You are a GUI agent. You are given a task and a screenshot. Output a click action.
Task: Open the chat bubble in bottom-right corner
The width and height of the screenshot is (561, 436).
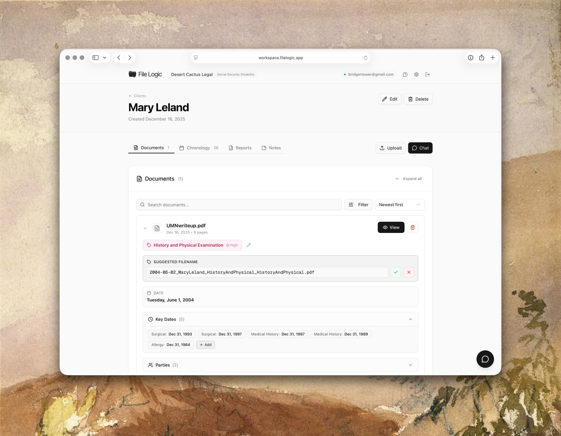[x=485, y=359]
